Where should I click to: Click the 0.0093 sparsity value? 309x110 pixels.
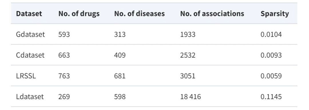[271, 55]
